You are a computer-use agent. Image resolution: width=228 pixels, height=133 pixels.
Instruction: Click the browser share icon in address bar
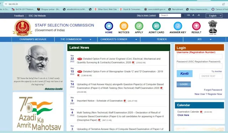pyautogui.click(x=223, y=4)
